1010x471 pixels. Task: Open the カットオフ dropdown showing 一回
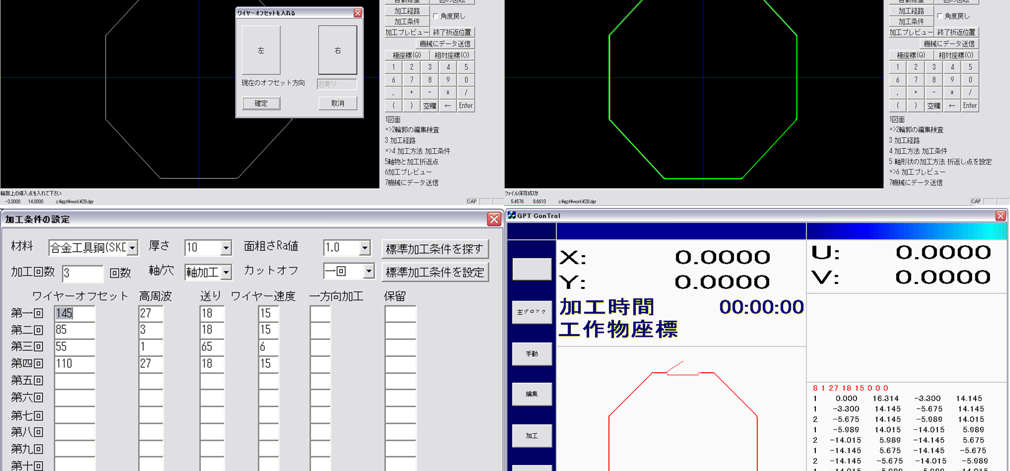368,271
